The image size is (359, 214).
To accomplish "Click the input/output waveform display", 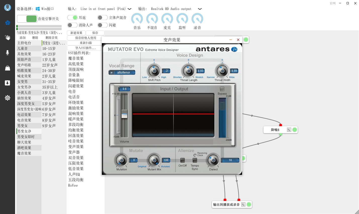I will (173, 115).
